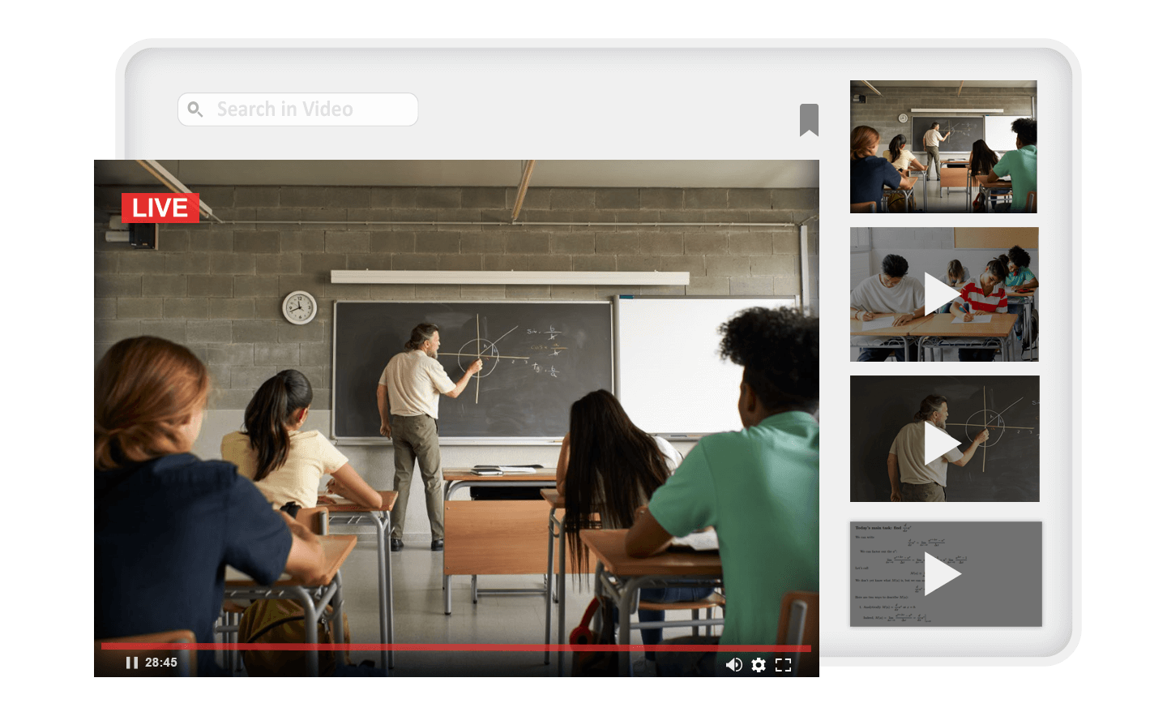Mute the volume speaker icon
The image size is (1167, 725).
click(733, 665)
